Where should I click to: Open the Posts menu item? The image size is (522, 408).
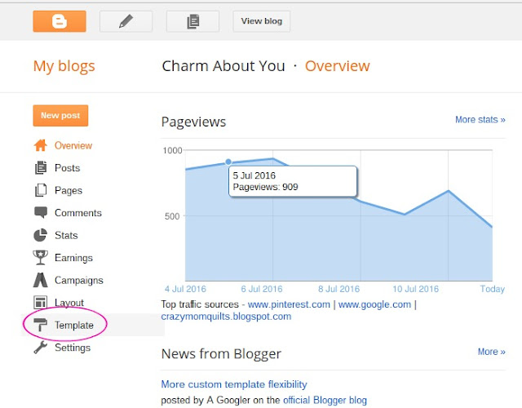point(67,168)
